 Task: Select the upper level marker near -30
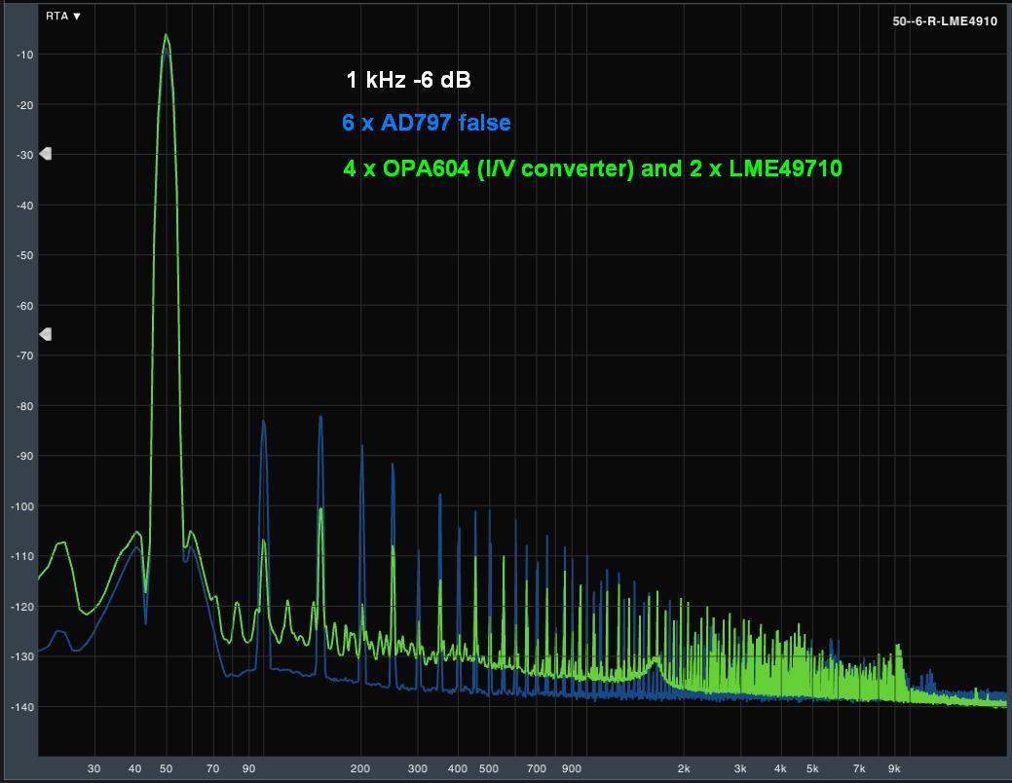click(45, 154)
